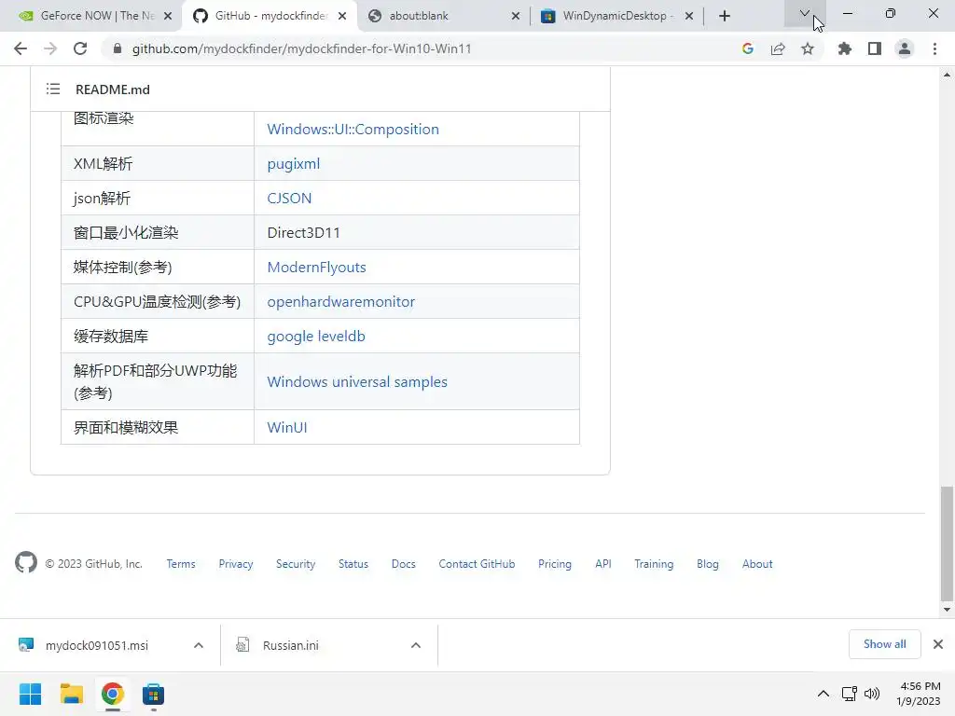Close the GeForce NOW tab

coord(168,16)
